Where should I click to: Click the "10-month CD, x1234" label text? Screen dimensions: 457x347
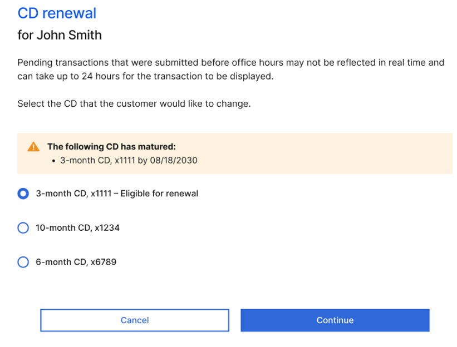pyautogui.click(x=77, y=227)
